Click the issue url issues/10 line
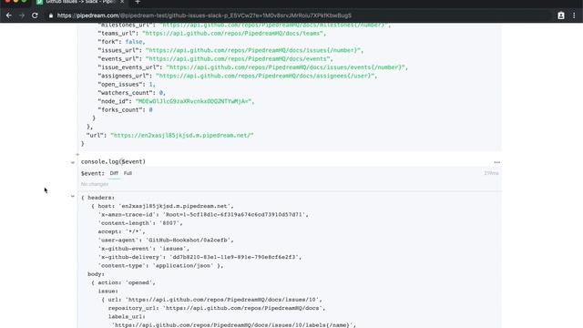The image size is (583, 328). pos(215,300)
